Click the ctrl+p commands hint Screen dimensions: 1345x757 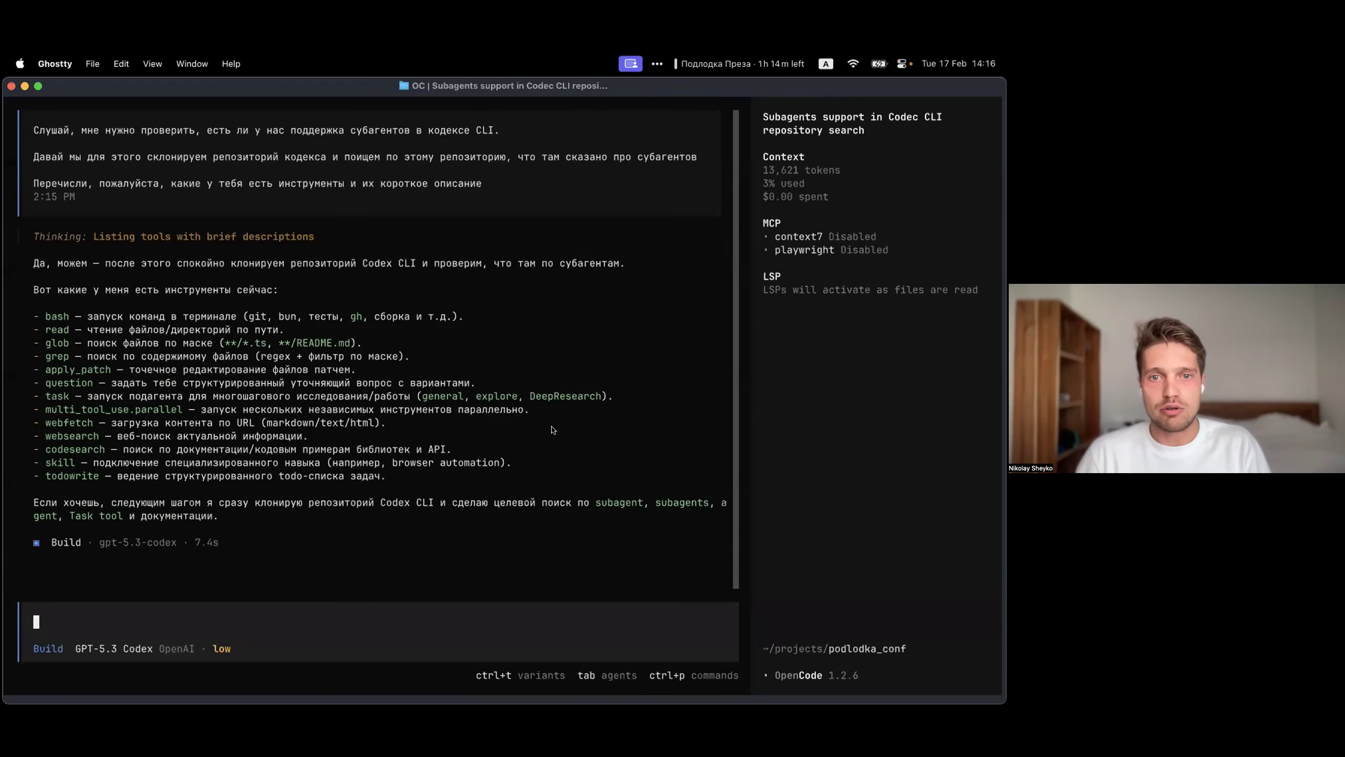pyautogui.click(x=694, y=676)
